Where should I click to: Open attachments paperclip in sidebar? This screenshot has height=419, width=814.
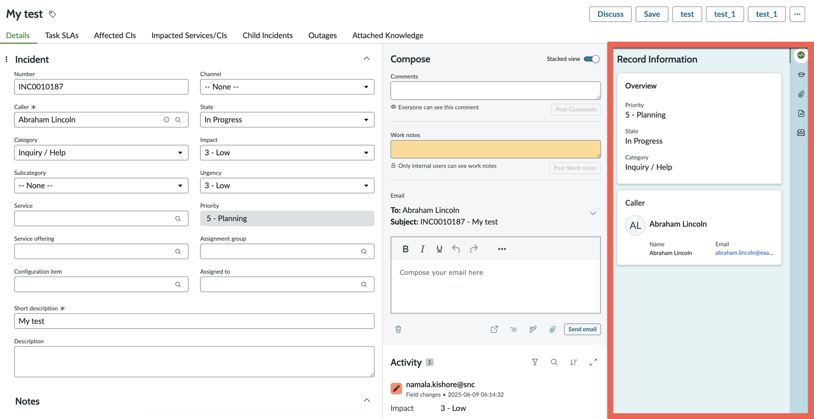click(x=801, y=94)
